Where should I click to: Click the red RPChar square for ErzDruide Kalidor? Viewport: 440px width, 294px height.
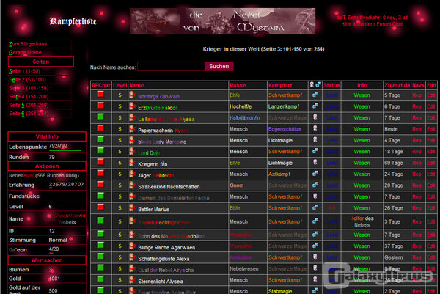click(100, 106)
